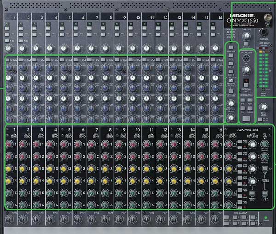The width and height of the screenshot is (276, 234).
Task: Click red Aux Send 2 knob on channel 4
Action: click(50, 157)
